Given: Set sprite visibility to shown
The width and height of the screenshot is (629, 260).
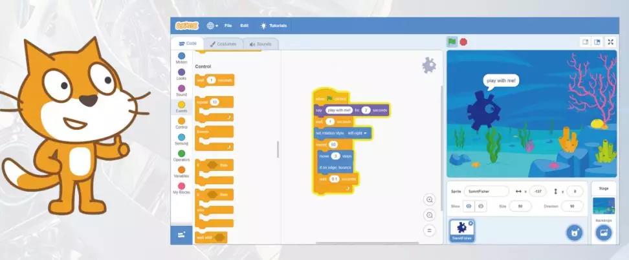Looking at the screenshot, I should (468, 206).
